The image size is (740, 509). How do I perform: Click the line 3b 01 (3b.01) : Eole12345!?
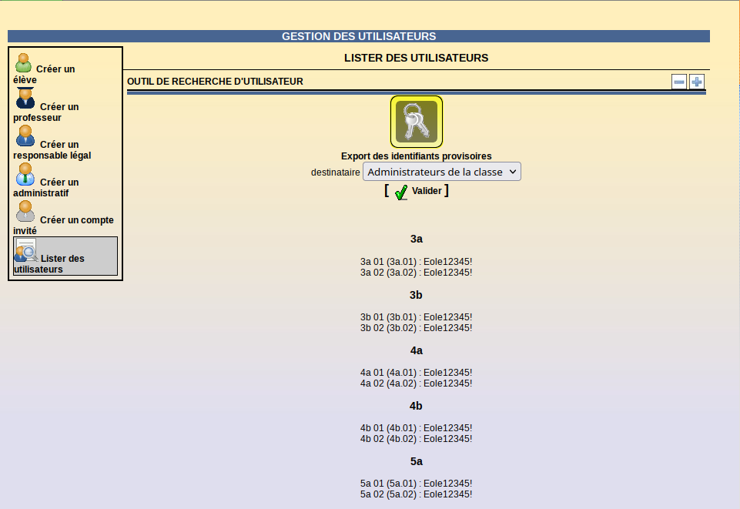pos(417,317)
